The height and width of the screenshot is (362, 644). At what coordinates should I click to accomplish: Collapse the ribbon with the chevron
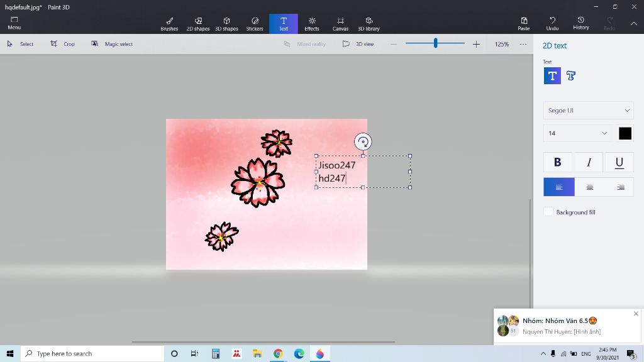click(x=634, y=24)
